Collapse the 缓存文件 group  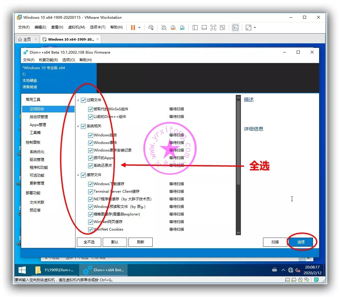click(78, 175)
